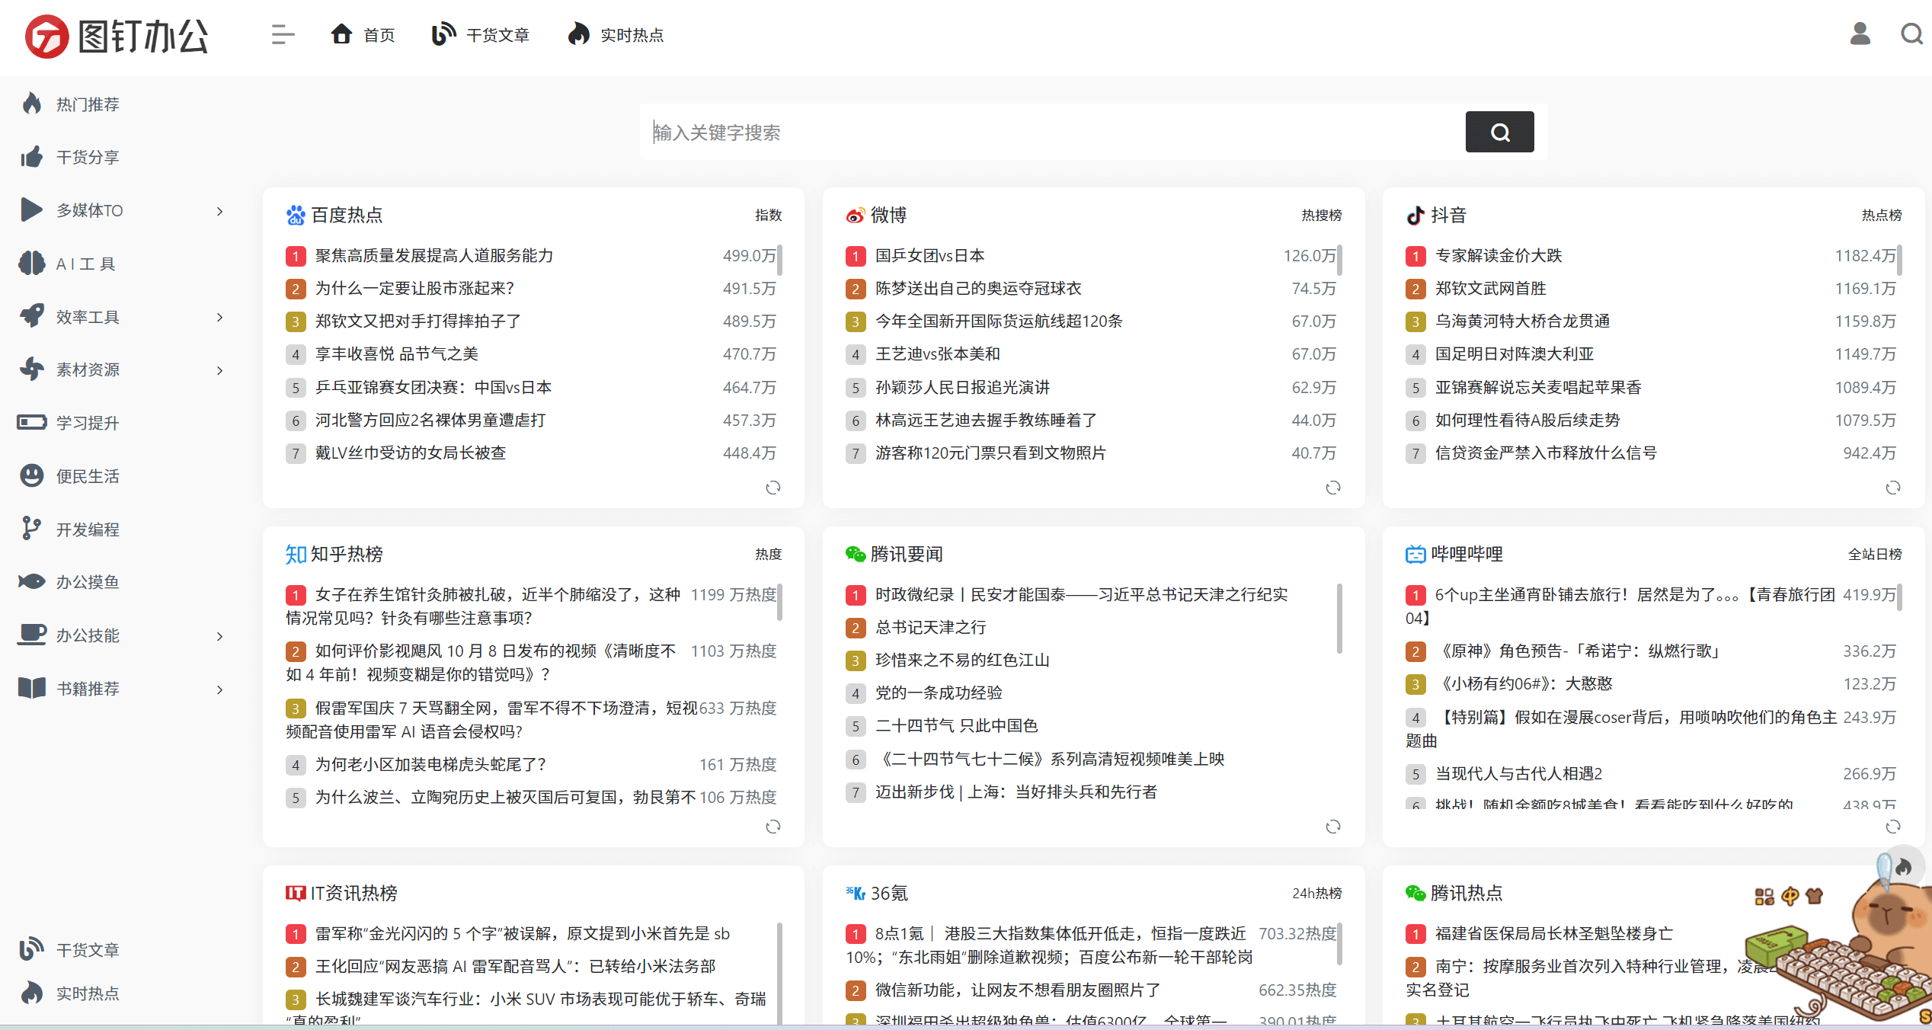The height and width of the screenshot is (1030, 1932).
Task: Click the bottom sidebar 实时热点 flame icon
Action: (x=32, y=992)
